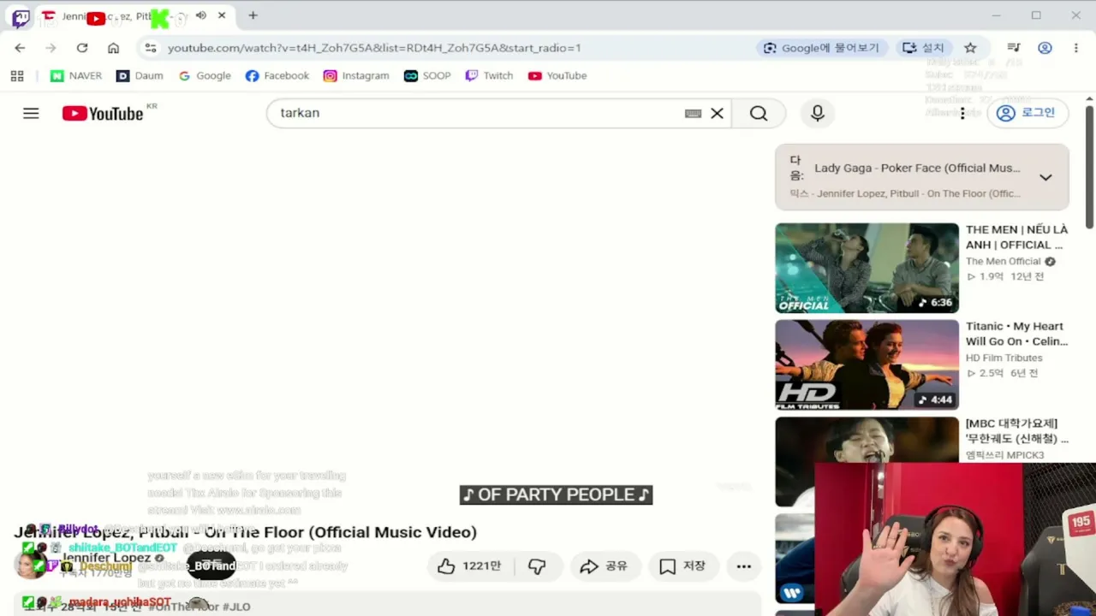The width and height of the screenshot is (1096, 616).
Task: Click THE MEN | NẾU LÀ ANH video title
Action: [1016, 237]
